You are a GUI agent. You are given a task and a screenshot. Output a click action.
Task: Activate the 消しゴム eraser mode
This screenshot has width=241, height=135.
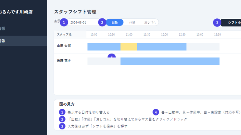click(150, 22)
